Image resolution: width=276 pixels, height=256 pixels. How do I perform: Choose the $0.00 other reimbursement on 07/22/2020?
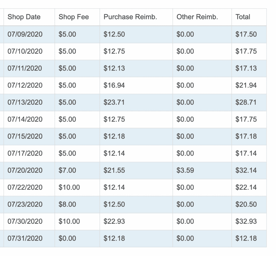tap(185, 187)
